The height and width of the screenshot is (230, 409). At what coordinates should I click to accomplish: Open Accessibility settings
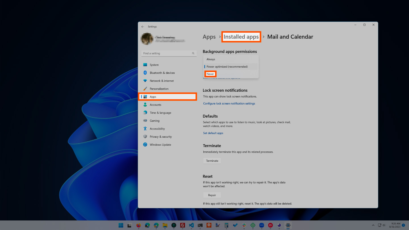pyautogui.click(x=157, y=128)
